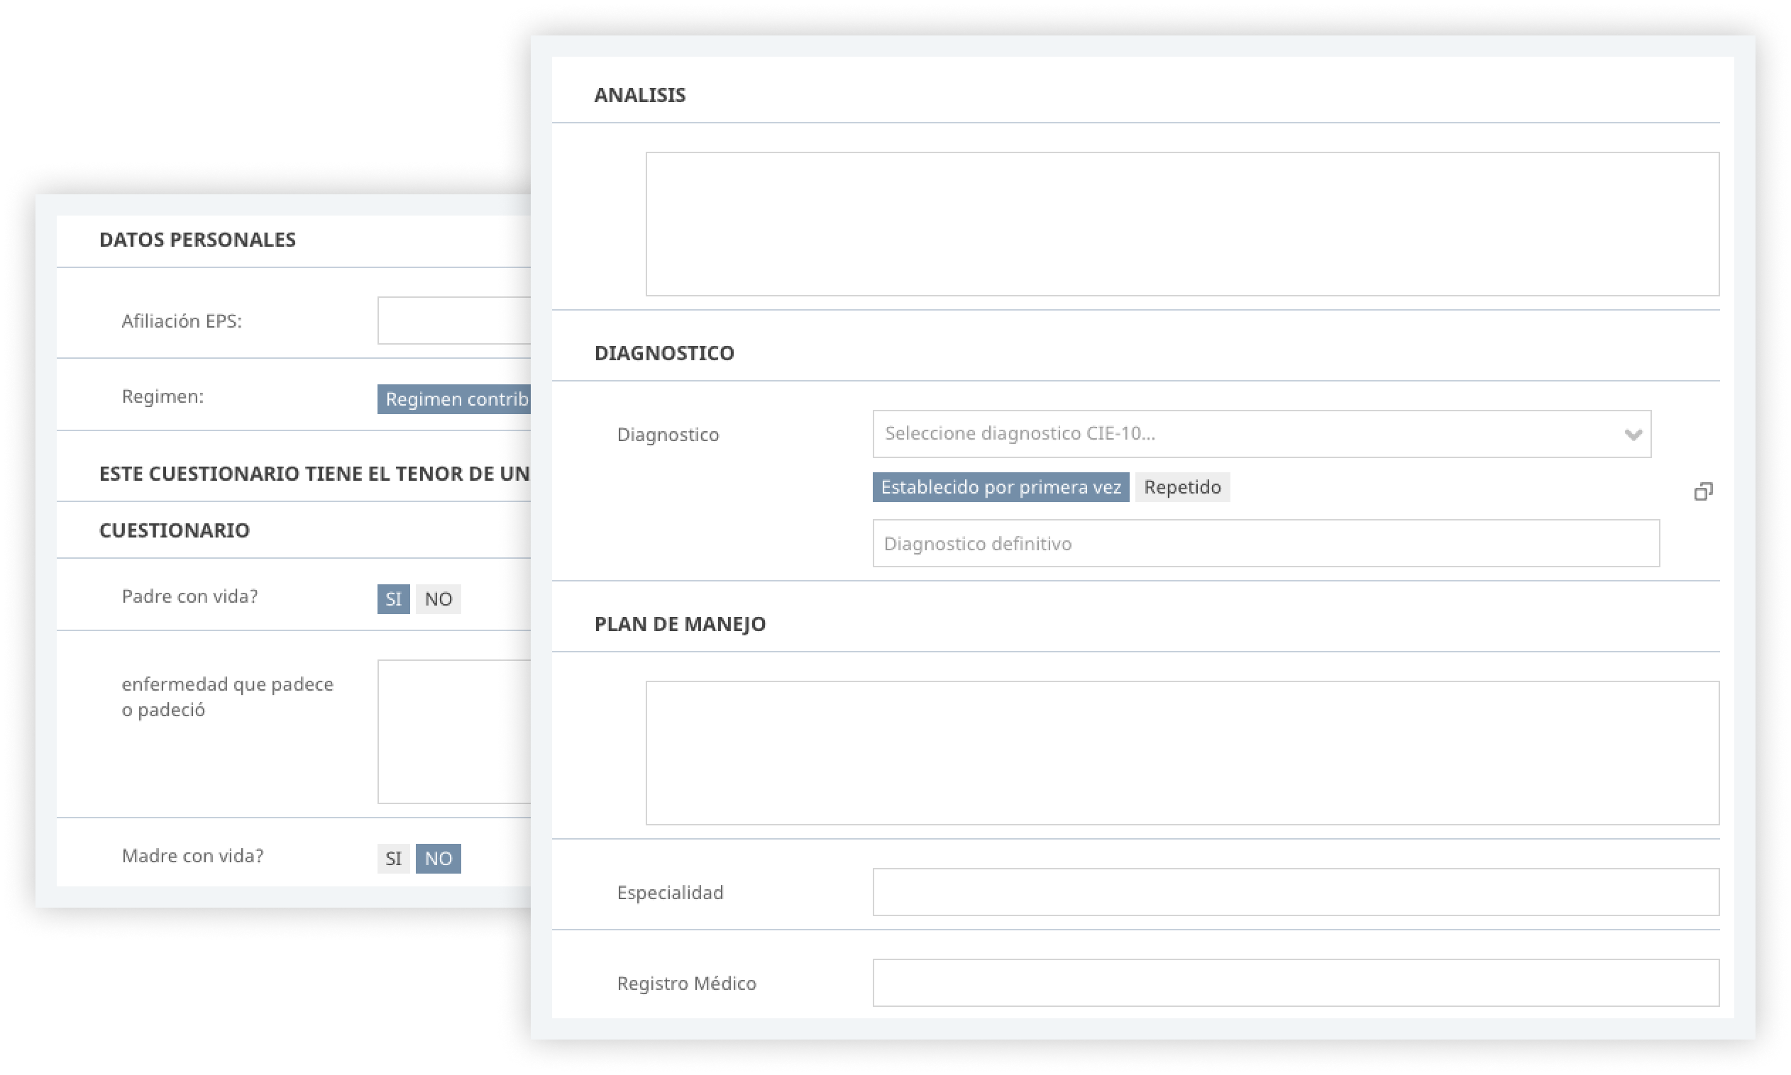The image size is (1791, 1075).
Task: Focus the Especialidad input field
Action: tap(1295, 892)
